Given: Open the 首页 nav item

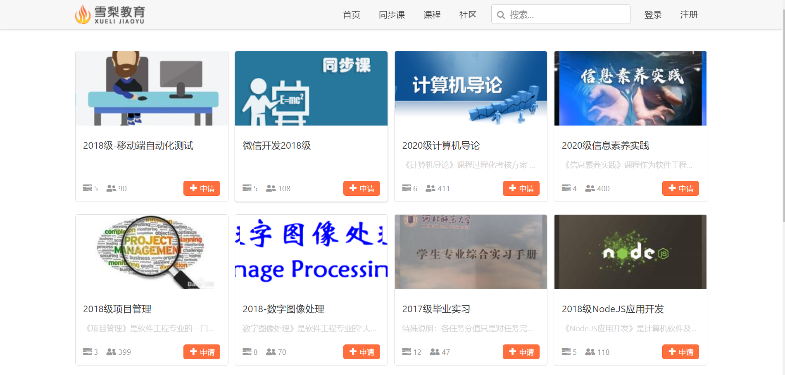Looking at the screenshot, I should (x=352, y=15).
